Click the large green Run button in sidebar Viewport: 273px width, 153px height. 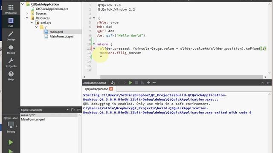(11, 142)
